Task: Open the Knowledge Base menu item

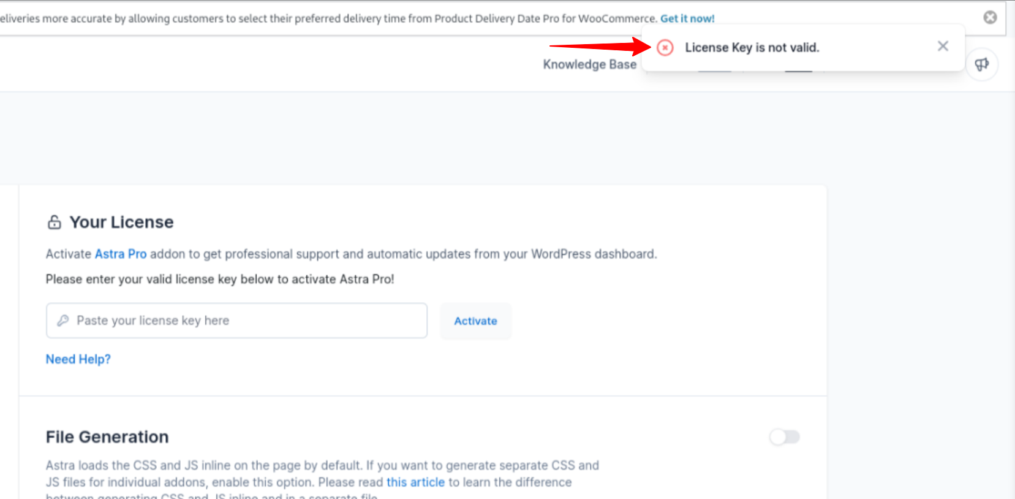Action: tap(589, 64)
